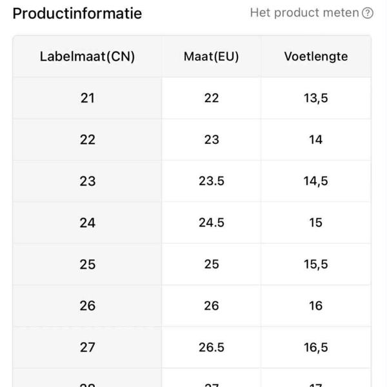
Task: Click EU size 23.5 cell
Action: (x=211, y=181)
